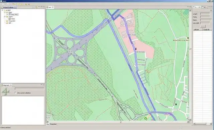Open Project Explorer view menu arrow
This screenshot has width=214, height=130.
[x=39, y=7]
